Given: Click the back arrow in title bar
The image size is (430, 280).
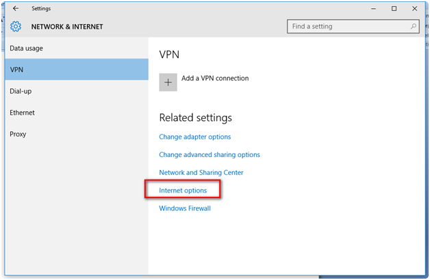Looking at the screenshot, I should 15,9.
